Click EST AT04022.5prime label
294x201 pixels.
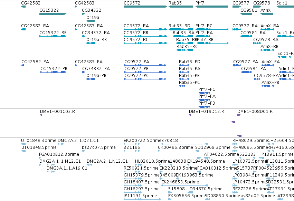click(221, 154)
